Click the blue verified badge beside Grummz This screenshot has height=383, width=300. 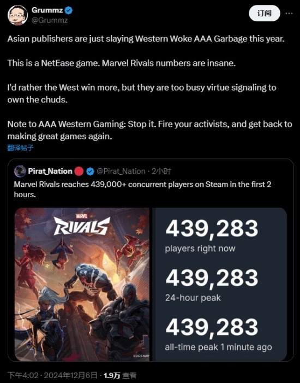point(69,10)
